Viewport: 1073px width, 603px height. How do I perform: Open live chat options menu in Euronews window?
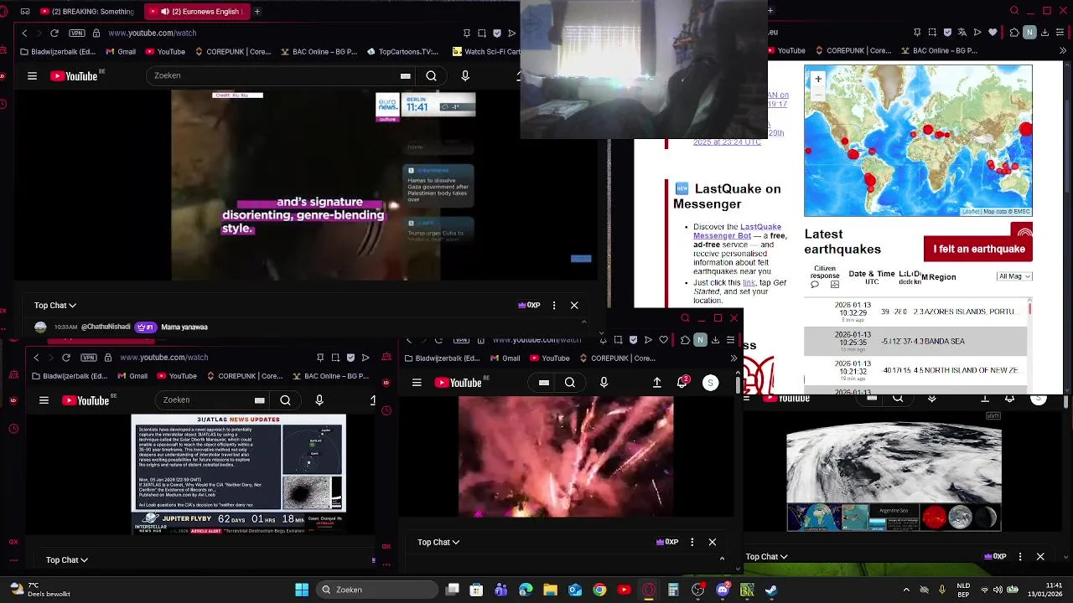point(554,306)
